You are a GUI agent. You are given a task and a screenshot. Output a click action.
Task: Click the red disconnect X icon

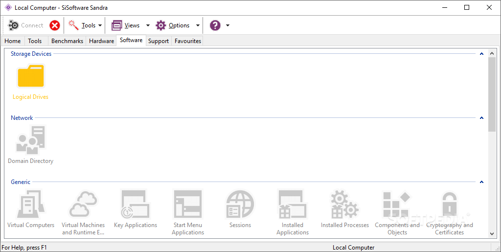point(55,25)
